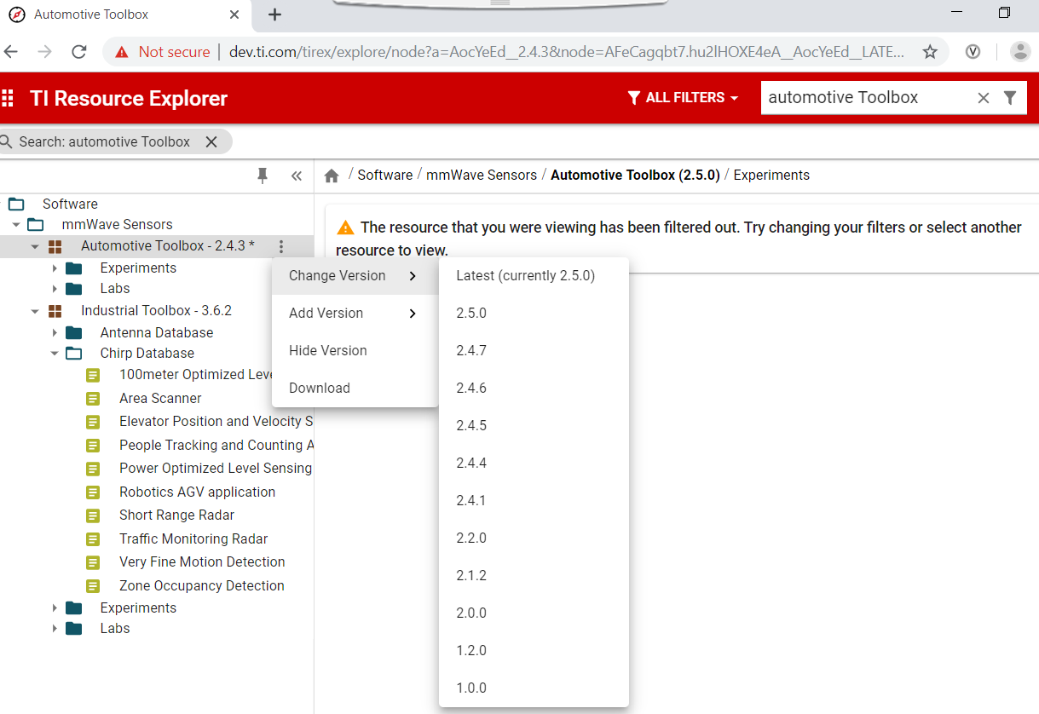Click Experiments in the breadcrumb
This screenshot has height=714, width=1039.
[771, 176]
